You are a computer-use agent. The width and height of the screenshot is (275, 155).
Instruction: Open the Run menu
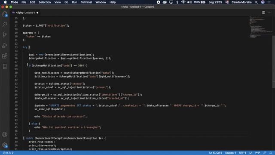74,2
